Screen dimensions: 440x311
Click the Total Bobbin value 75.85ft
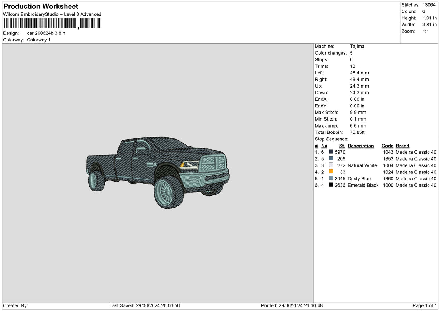coord(357,132)
